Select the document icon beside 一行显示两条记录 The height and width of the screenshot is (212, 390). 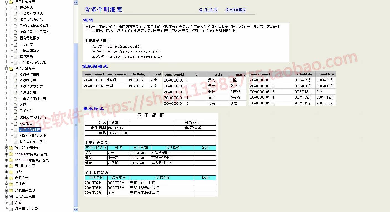(x=16, y=62)
